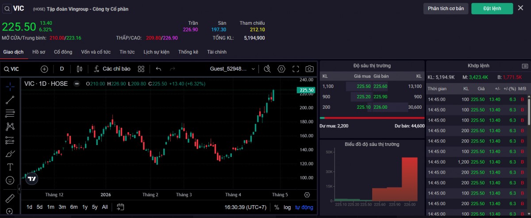Click the Đặt lệnh button

click(492, 8)
